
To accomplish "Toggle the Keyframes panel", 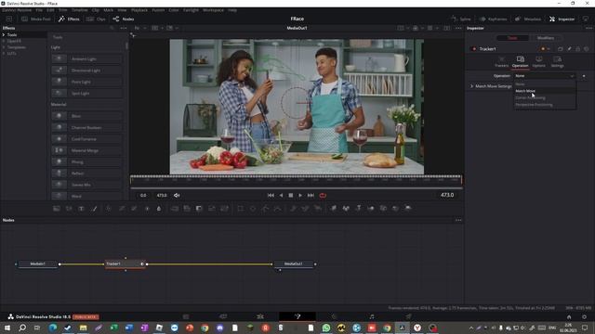I will click(493, 19).
